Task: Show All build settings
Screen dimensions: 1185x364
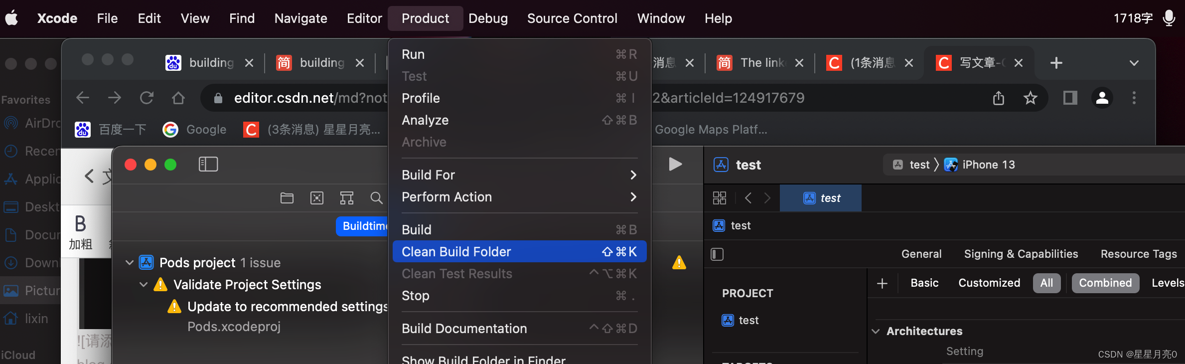Action: pos(1046,283)
